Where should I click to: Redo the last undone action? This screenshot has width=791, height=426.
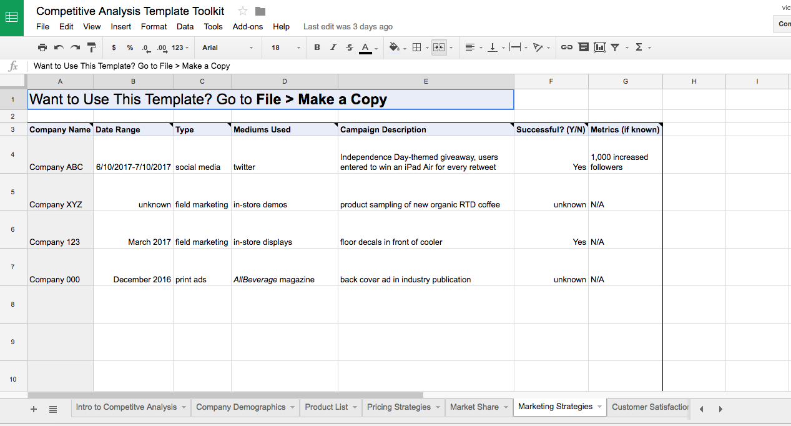point(75,47)
